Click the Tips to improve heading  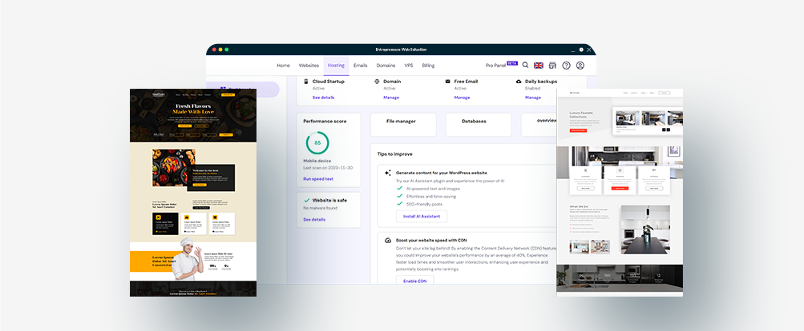point(395,154)
